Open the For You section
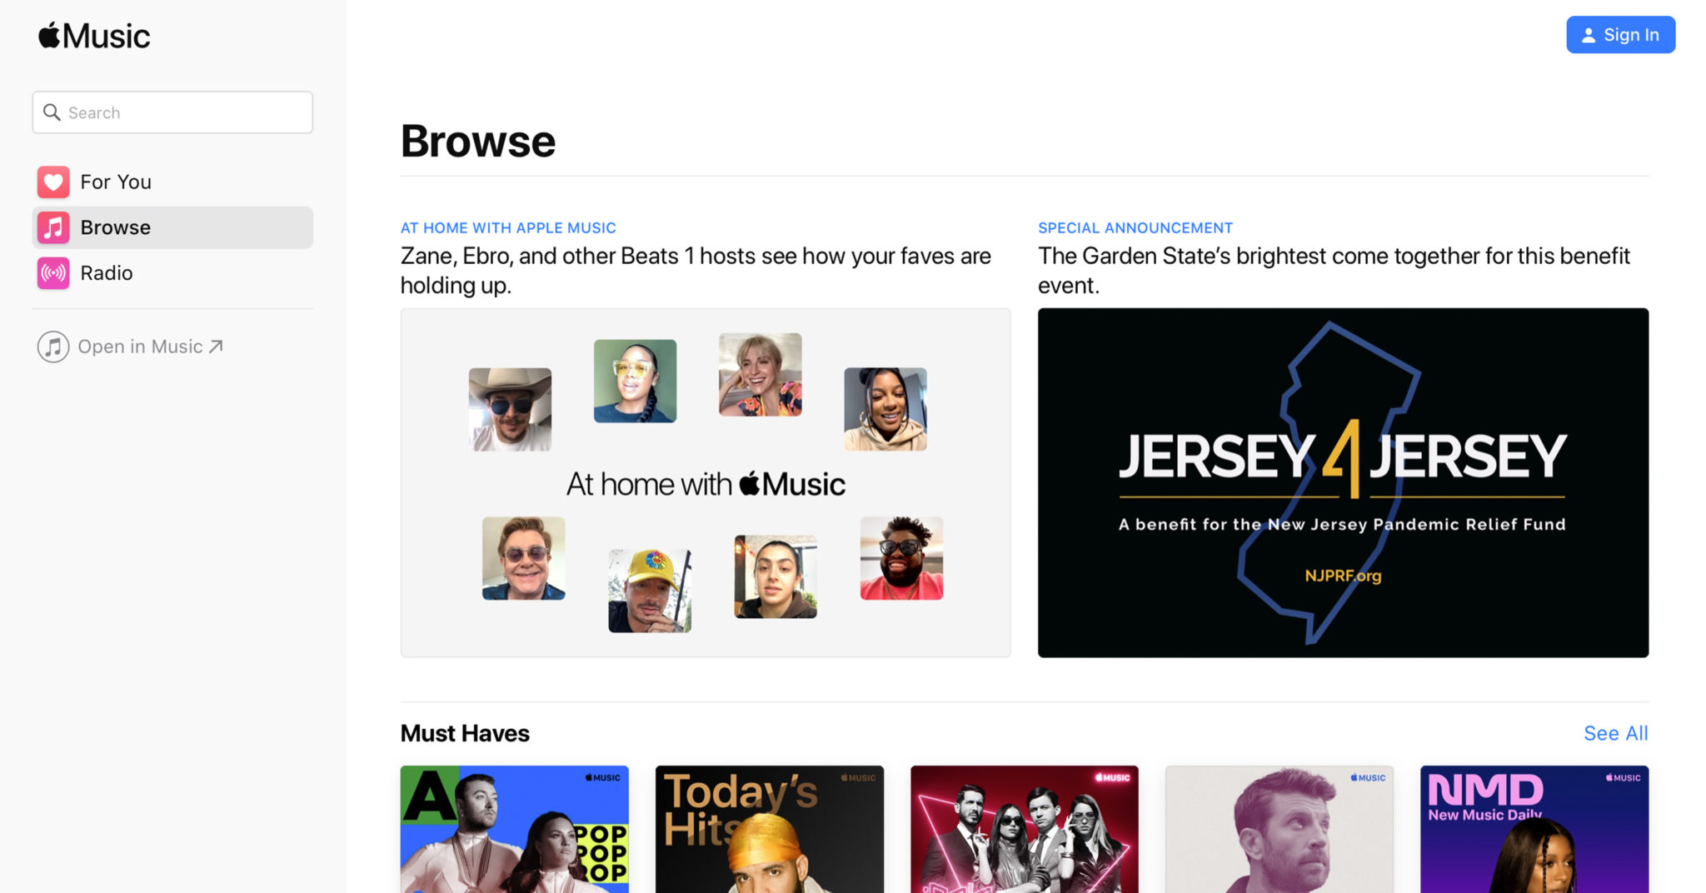Image resolution: width=1706 pixels, height=893 pixels. (116, 182)
